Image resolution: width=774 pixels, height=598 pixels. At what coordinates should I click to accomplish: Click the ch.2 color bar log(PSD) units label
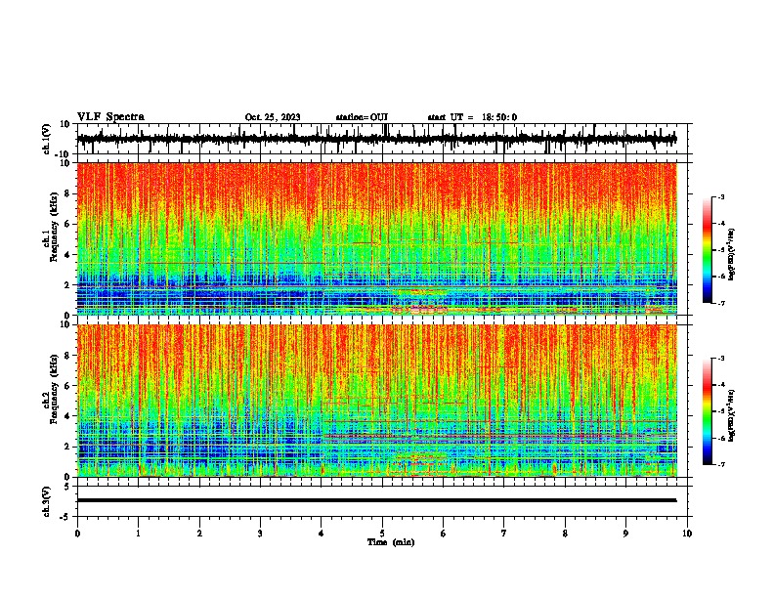pos(732,415)
